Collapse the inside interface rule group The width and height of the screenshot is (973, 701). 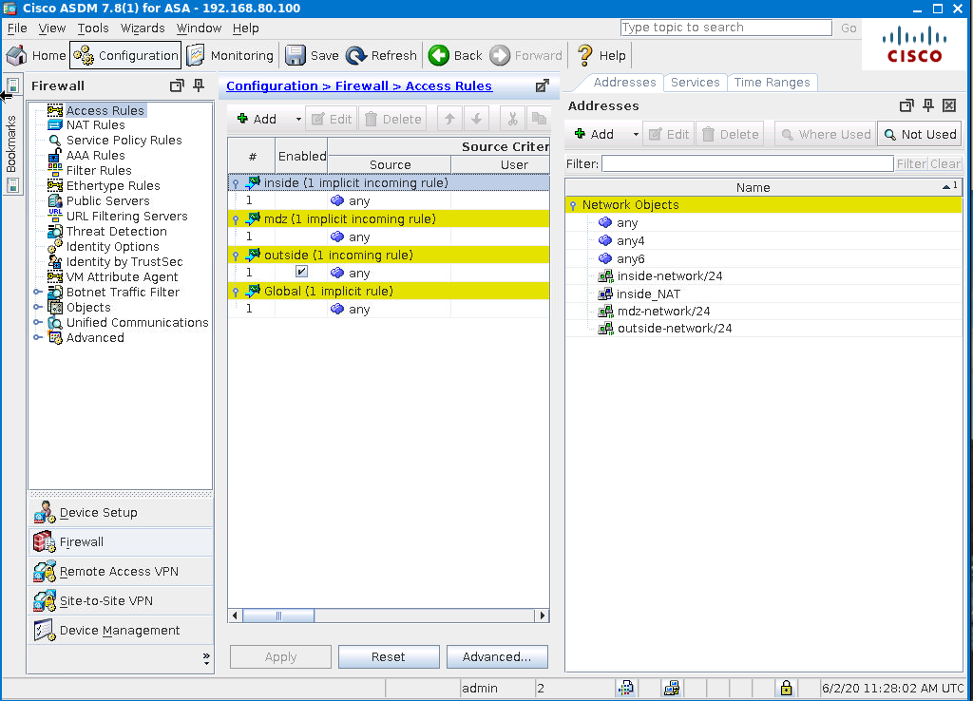coord(236,183)
